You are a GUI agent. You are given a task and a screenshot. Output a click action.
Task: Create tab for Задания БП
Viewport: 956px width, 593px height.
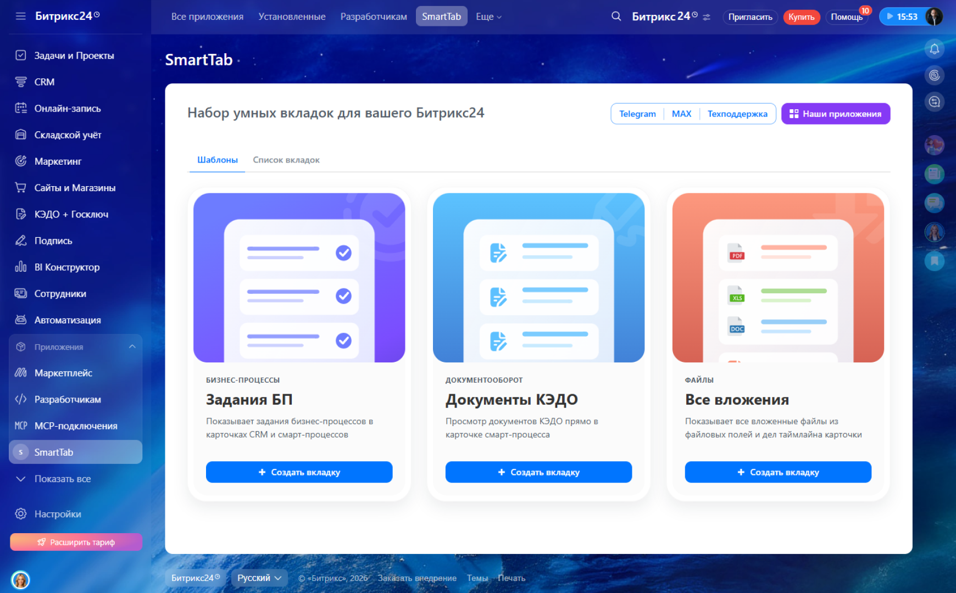click(299, 472)
